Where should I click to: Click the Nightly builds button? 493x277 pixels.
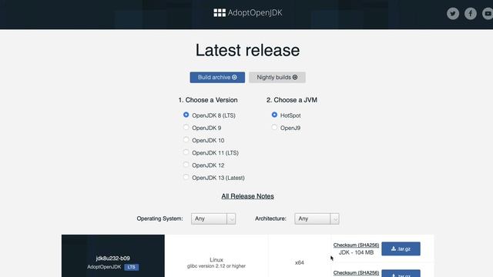(277, 77)
